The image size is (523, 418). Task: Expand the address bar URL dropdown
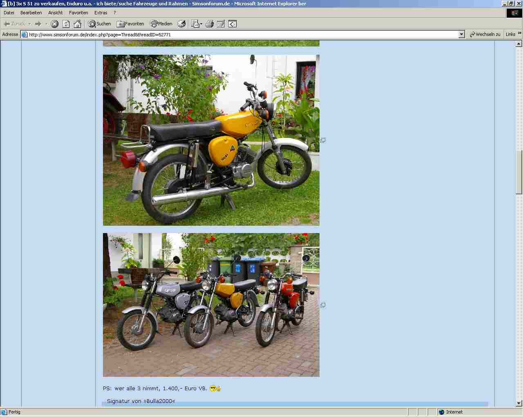point(461,35)
